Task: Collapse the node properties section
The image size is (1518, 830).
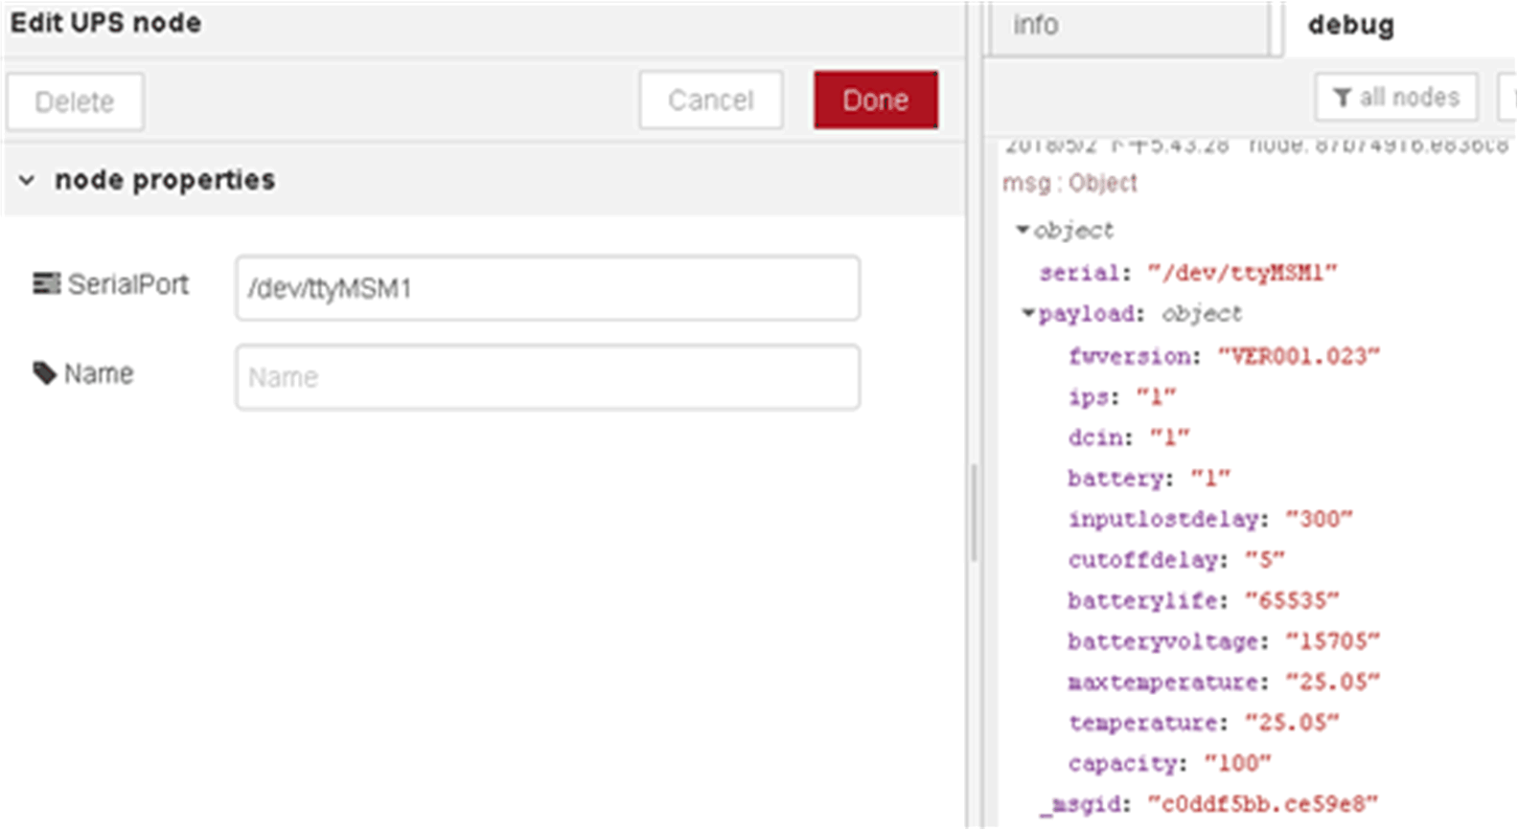Action: (x=27, y=180)
